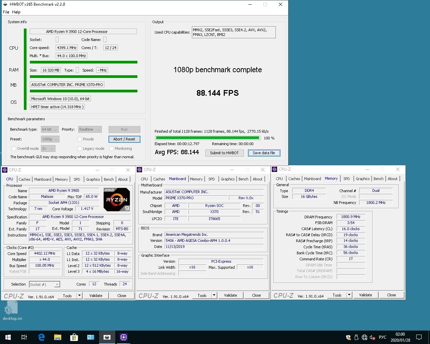Launch Internet Explorer from the taskbar
This screenshot has height=344, width=430.
click(41, 337)
